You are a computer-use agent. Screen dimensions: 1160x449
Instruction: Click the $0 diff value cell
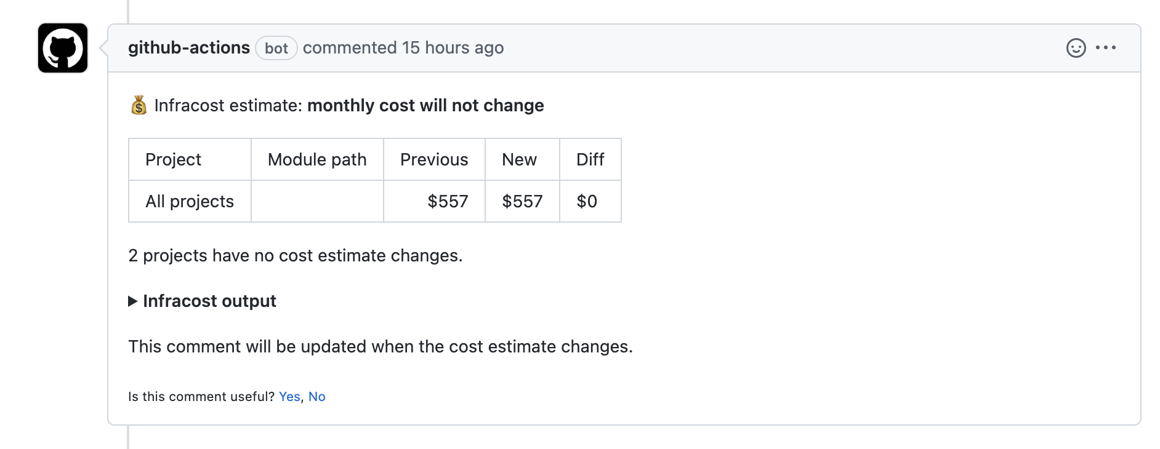point(590,201)
